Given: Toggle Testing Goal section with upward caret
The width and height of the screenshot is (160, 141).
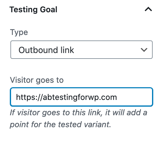Looking at the screenshot, I should 148,9.
